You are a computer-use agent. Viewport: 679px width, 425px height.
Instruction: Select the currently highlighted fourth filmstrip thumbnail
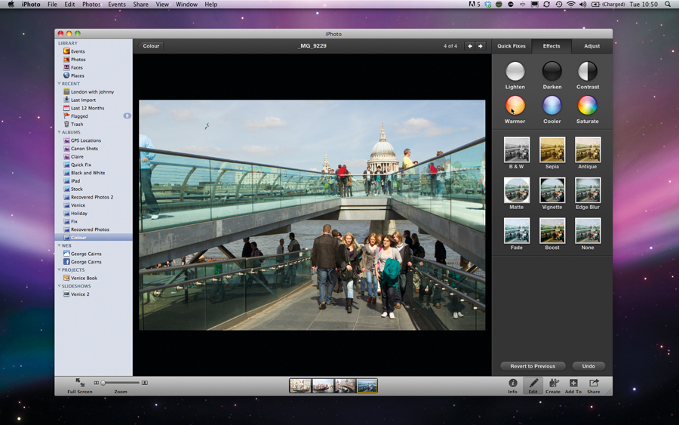(x=367, y=386)
